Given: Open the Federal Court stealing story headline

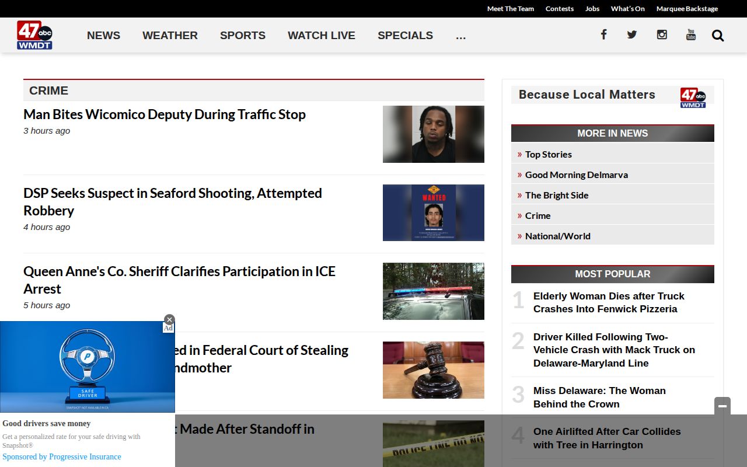Looking at the screenshot, I should tap(261, 359).
